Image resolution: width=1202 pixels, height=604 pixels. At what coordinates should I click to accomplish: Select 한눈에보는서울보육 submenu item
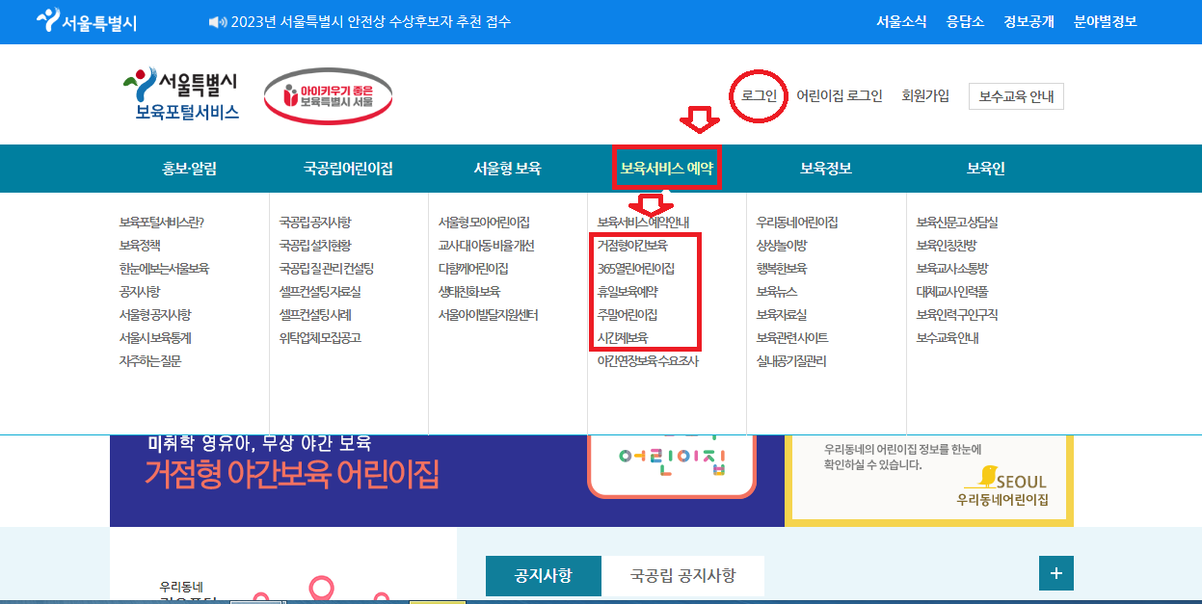pyautogui.click(x=164, y=269)
